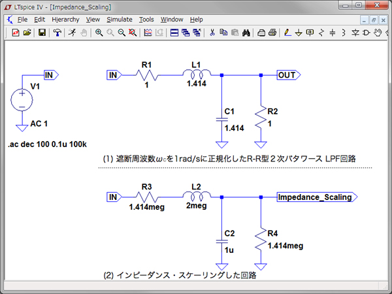Expand the toolbar overflow chevron
This screenshot has height=294, width=392.
[x=385, y=33]
